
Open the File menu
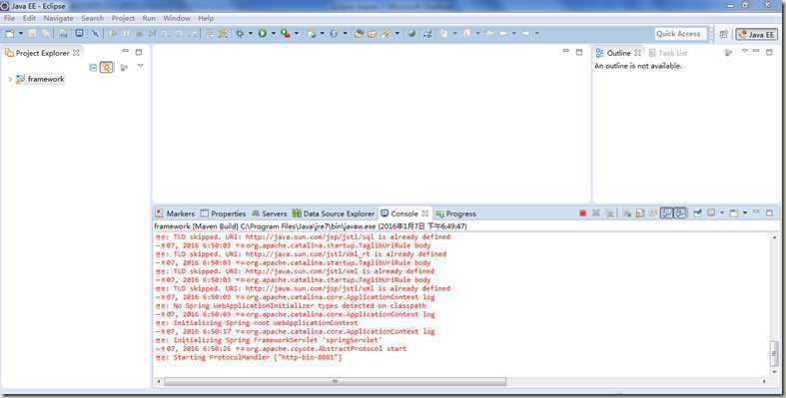tap(9, 18)
